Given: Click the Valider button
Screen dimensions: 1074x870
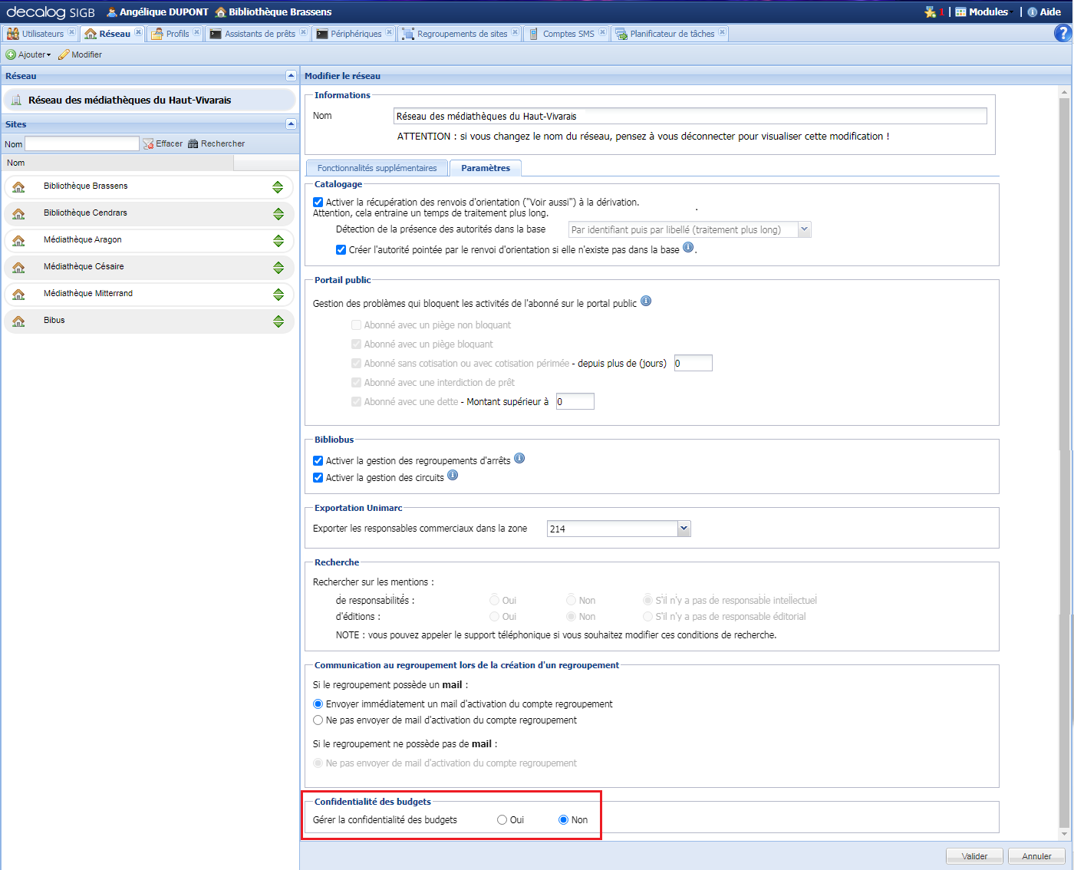Looking at the screenshot, I should coord(974,856).
